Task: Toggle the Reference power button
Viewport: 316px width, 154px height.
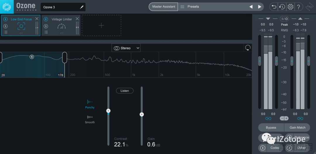Action: pyautogui.click(x=290, y=138)
